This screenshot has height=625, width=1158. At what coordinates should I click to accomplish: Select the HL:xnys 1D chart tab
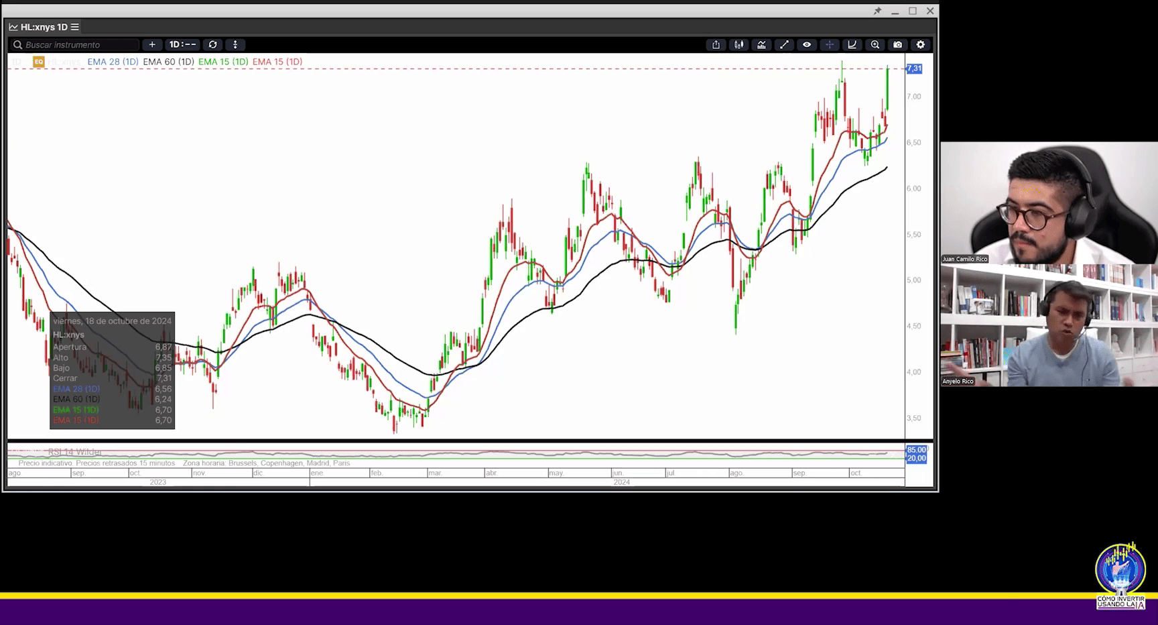pos(44,27)
